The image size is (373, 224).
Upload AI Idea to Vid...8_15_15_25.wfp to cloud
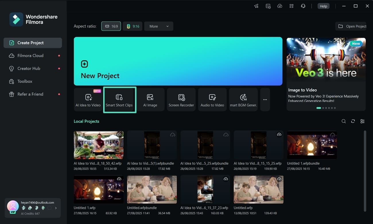click(x=279, y=134)
